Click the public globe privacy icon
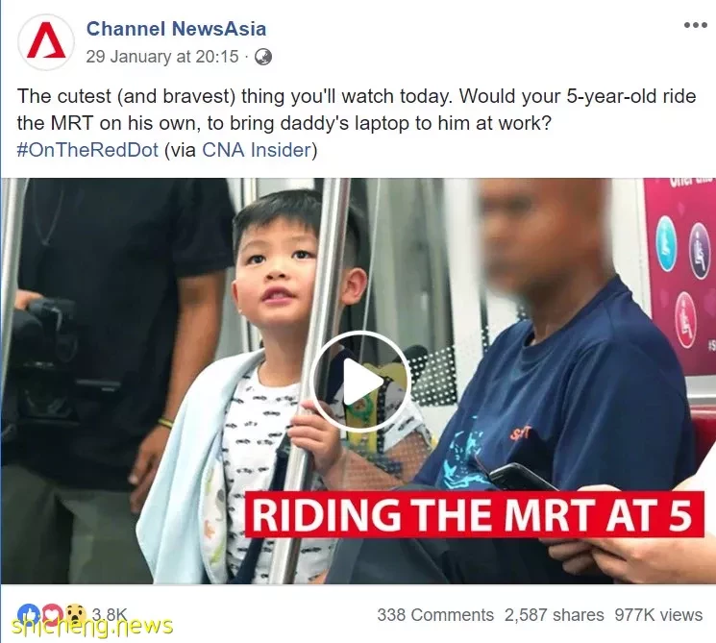This screenshot has width=716, height=643. (263, 57)
